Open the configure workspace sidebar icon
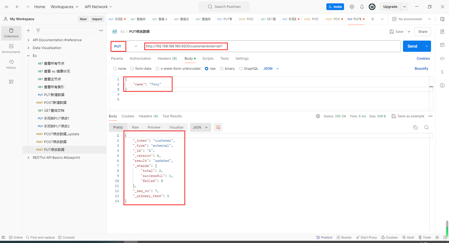This screenshot has width=449, height=243. tap(11, 82)
